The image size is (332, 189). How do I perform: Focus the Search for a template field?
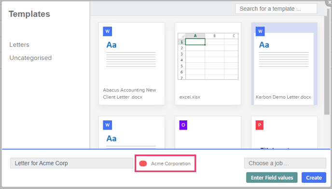(276, 9)
